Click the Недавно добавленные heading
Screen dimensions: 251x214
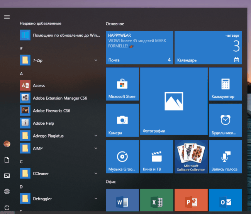point(41,24)
